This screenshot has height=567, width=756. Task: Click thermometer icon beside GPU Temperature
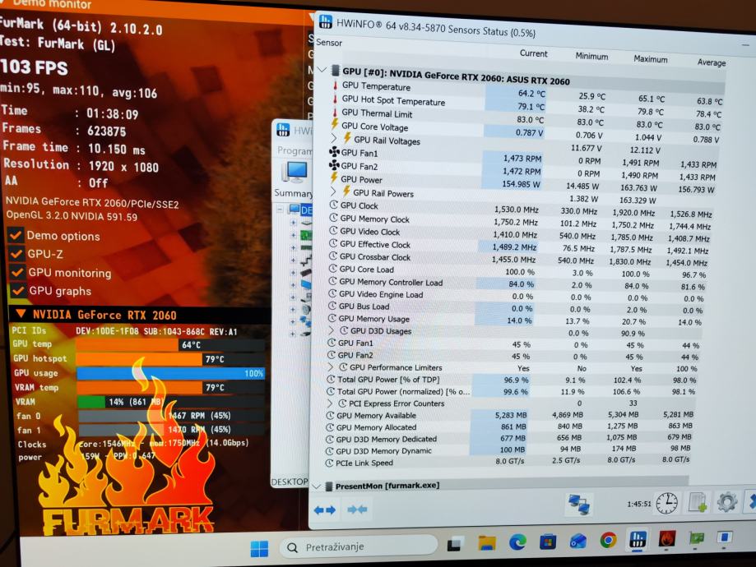(x=335, y=85)
